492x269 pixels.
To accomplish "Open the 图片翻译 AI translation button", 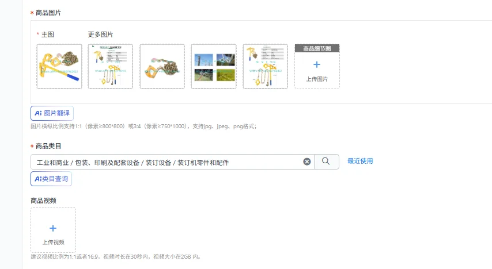I will click(52, 113).
